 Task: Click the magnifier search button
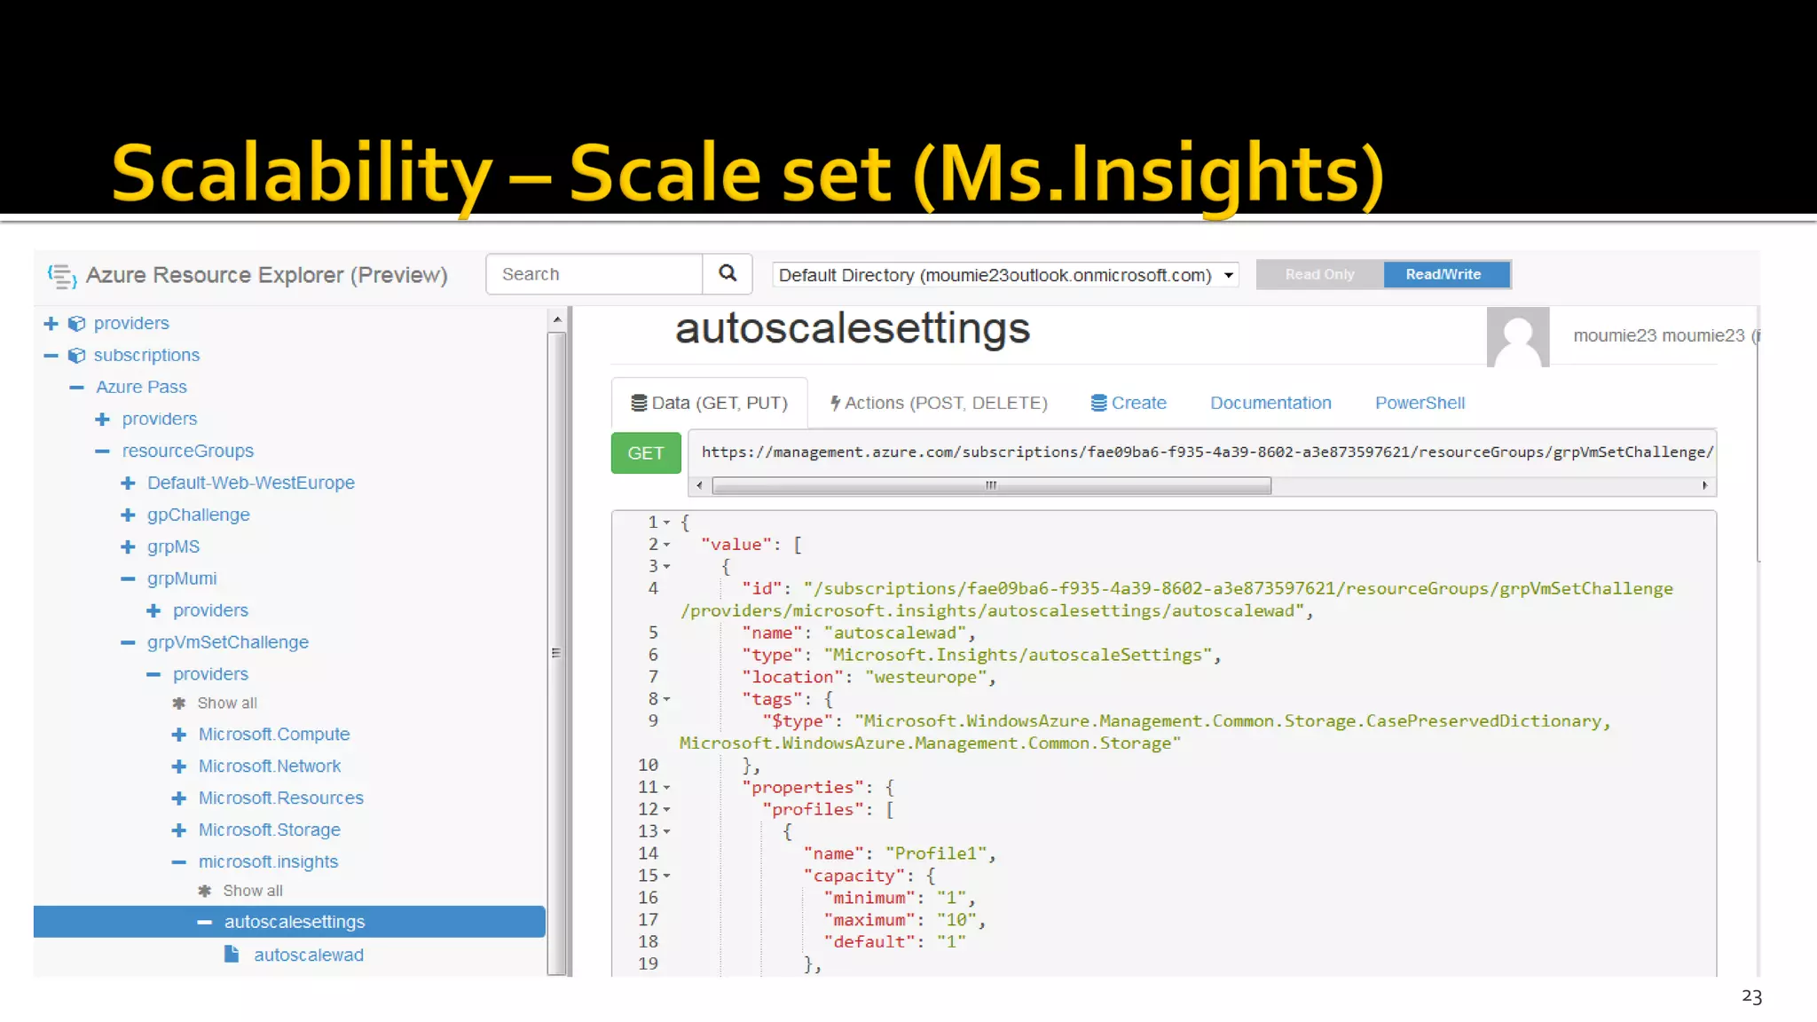tap(728, 274)
